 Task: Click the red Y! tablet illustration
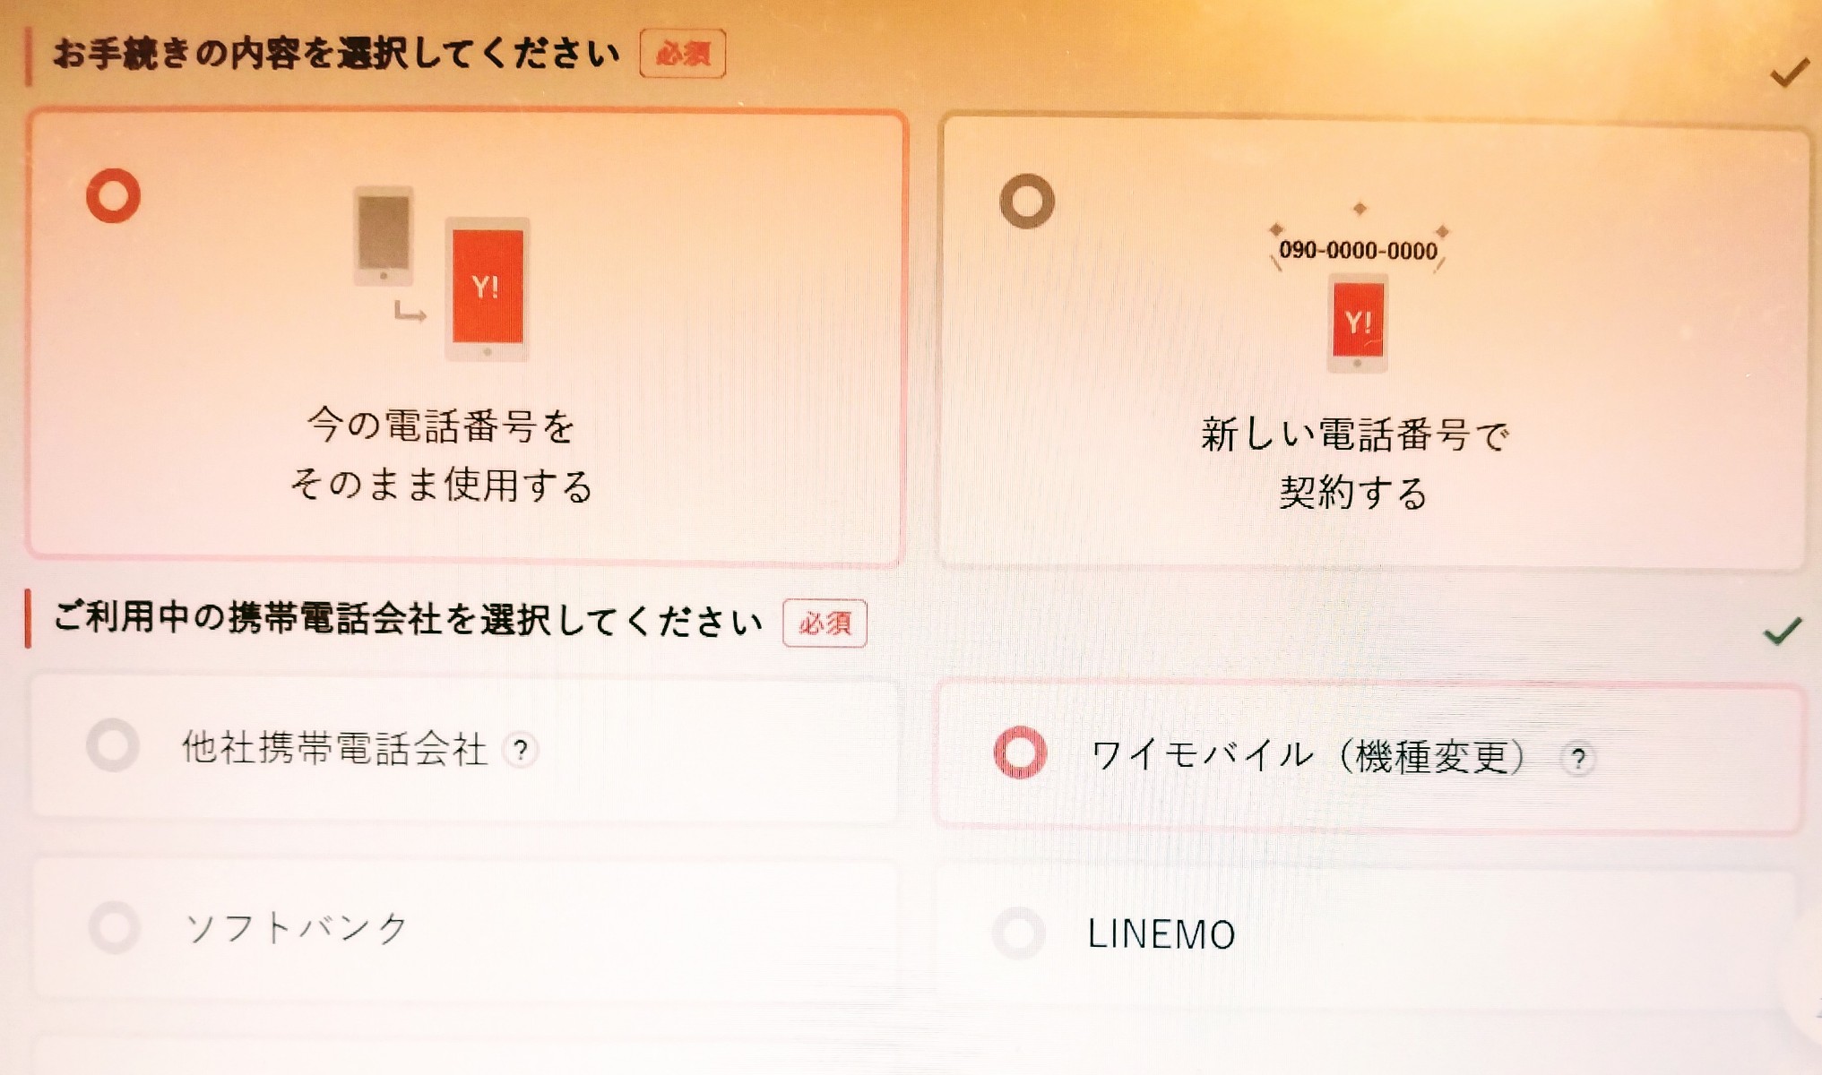click(x=488, y=288)
